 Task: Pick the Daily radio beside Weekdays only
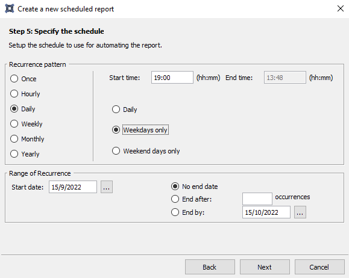pos(124,110)
